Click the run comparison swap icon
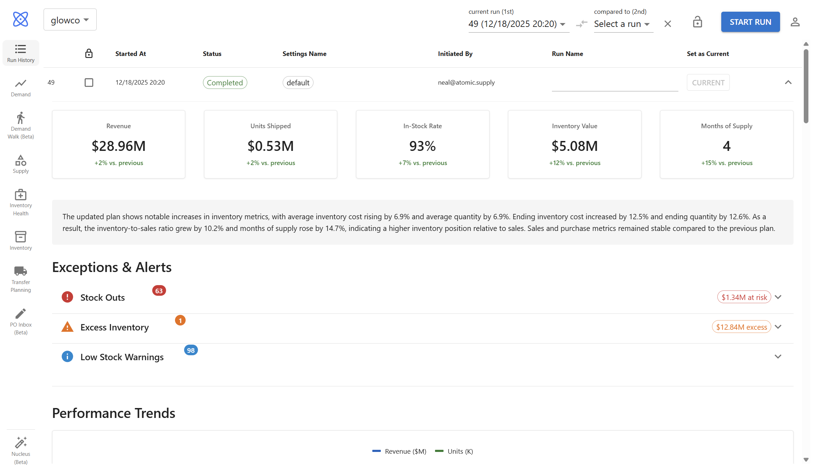The width and height of the screenshot is (813, 470). [581, 24]
